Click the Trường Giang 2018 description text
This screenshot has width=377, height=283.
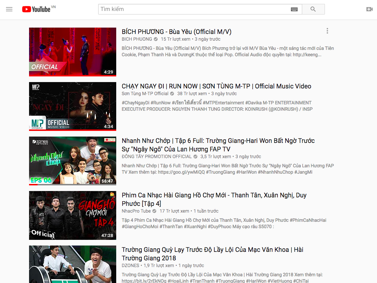point(222,278)
